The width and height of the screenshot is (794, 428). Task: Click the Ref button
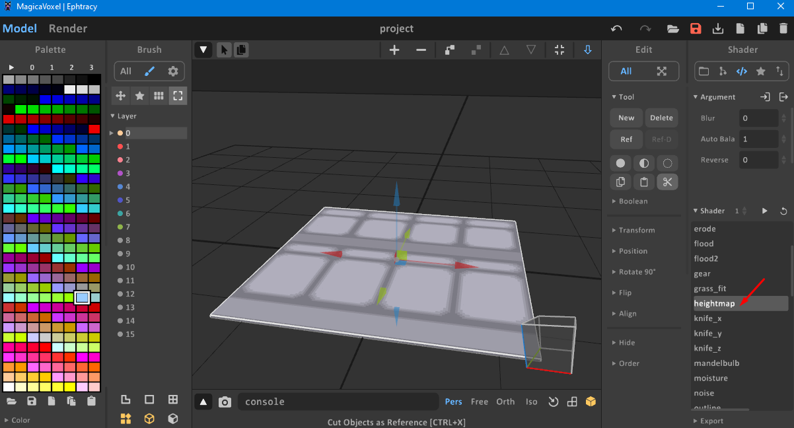[626, 139]
